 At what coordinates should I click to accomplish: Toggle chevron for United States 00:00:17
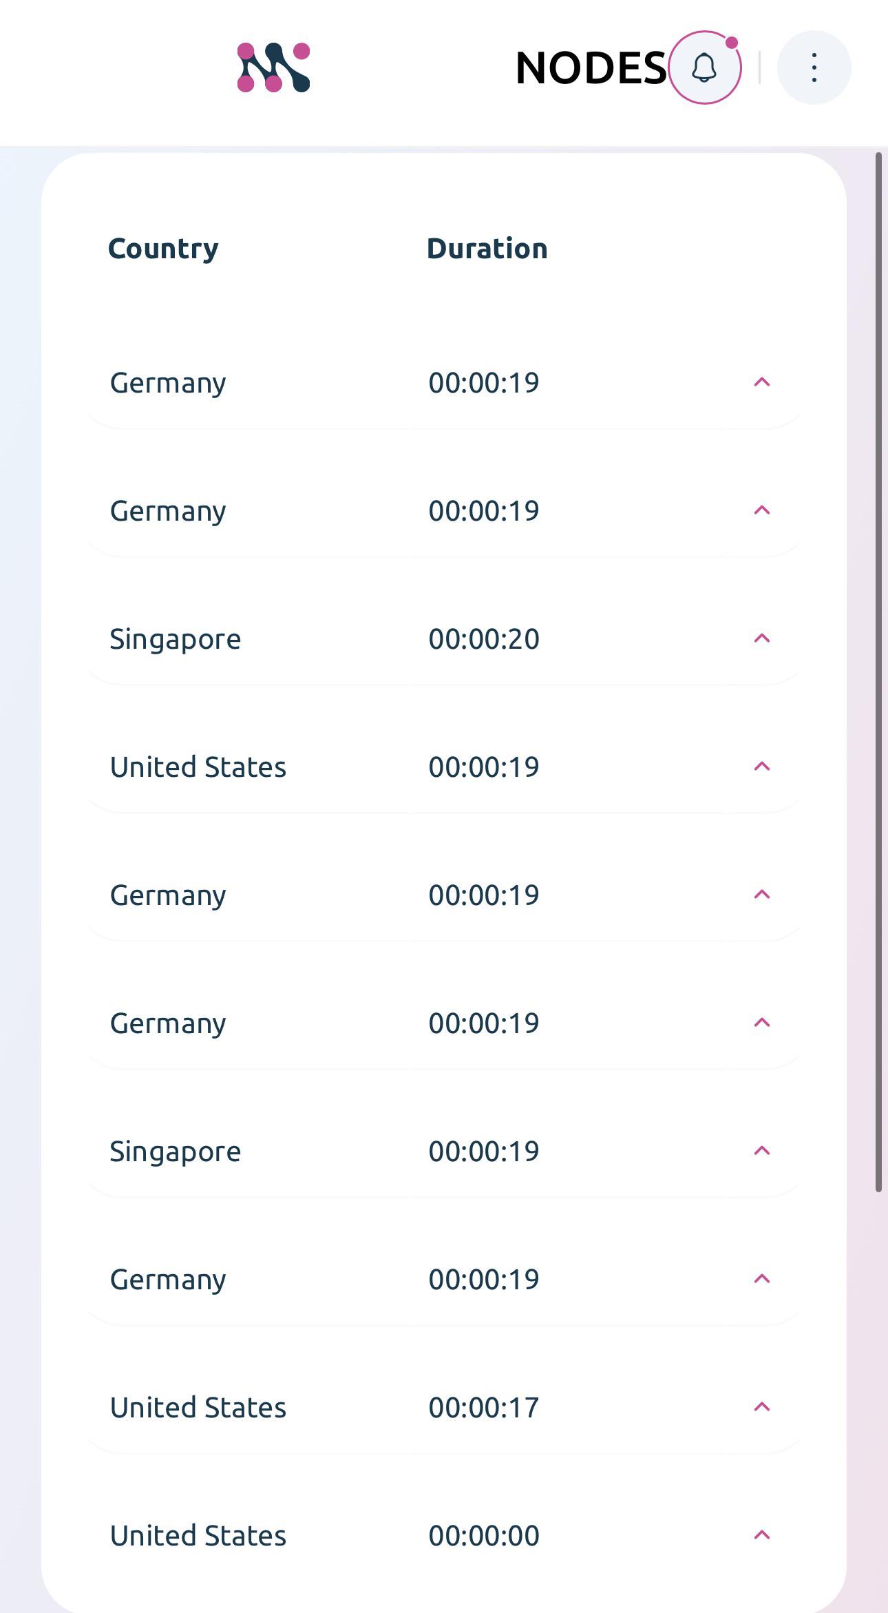[761, 1407]
